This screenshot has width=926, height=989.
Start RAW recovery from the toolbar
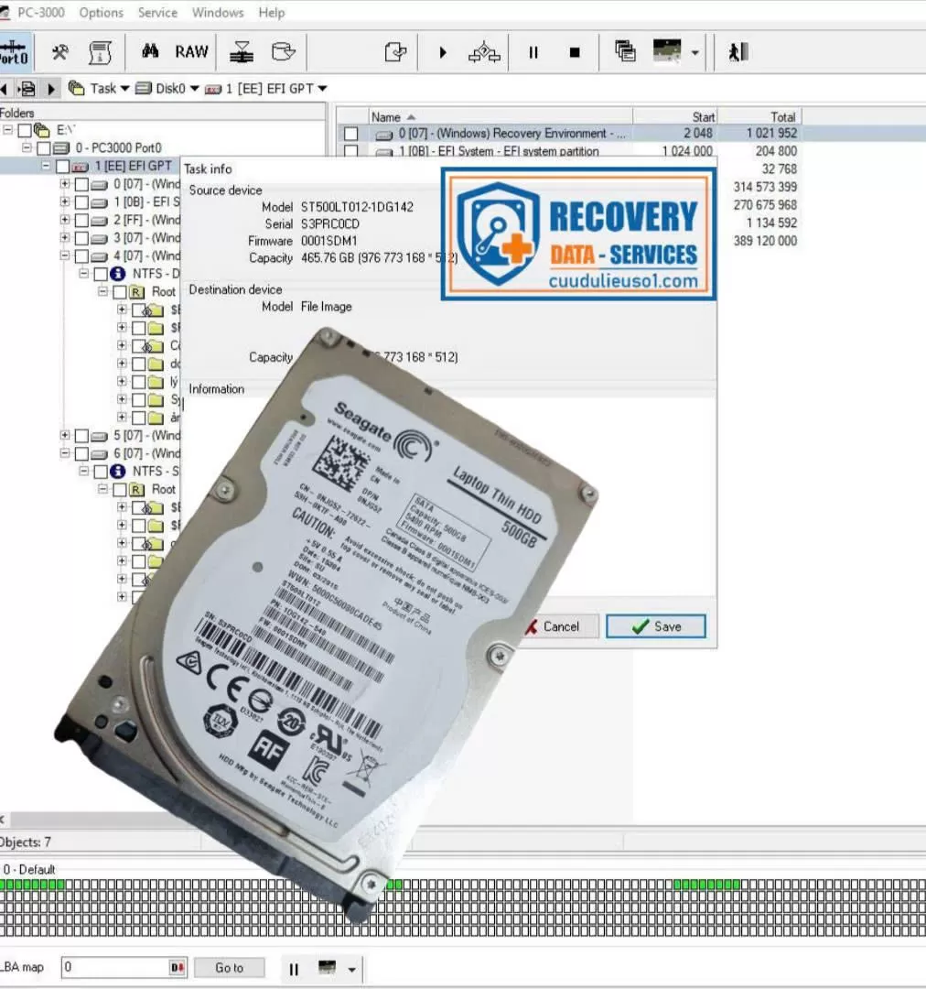tap(191, 52)
